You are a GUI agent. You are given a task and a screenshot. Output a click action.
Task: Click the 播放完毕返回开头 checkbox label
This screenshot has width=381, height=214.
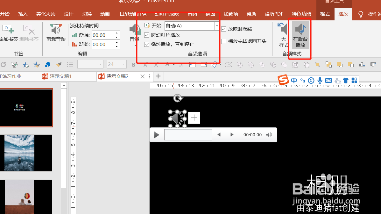(x=247, y=42)
